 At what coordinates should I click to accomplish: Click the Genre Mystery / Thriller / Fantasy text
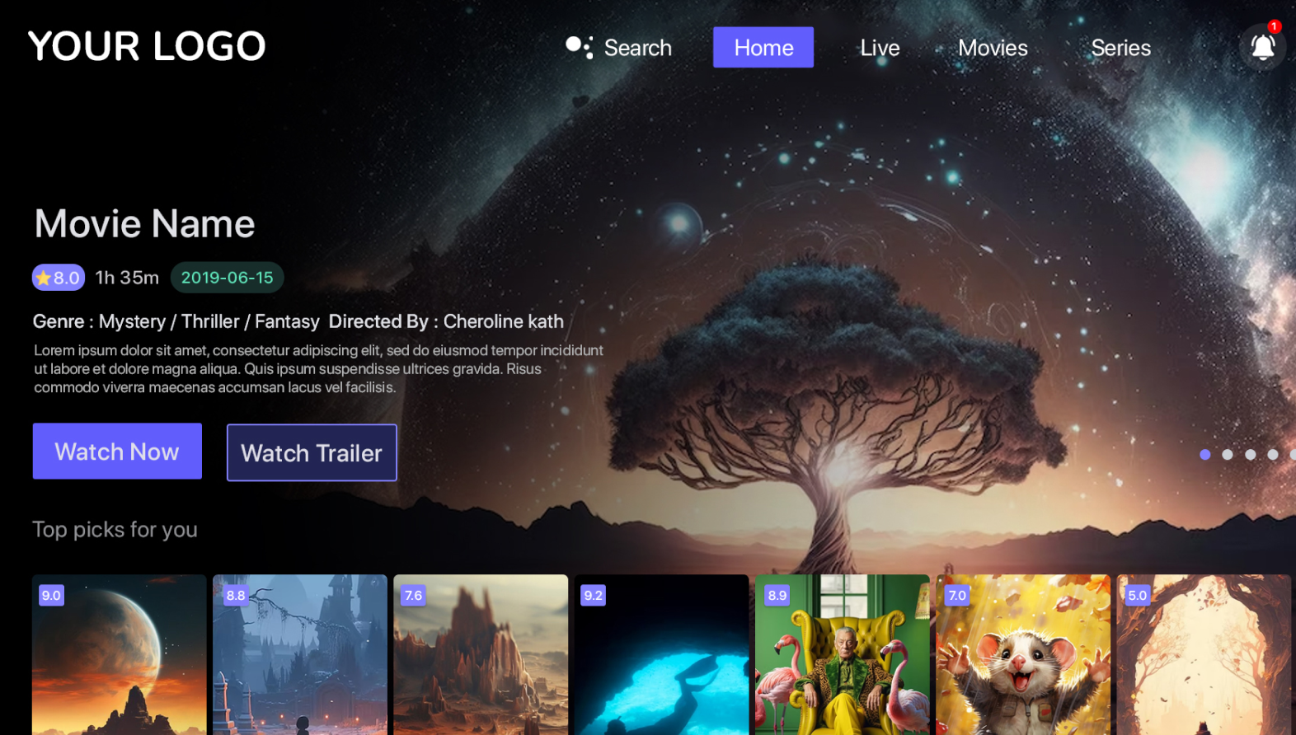click(x=176, y=321)
